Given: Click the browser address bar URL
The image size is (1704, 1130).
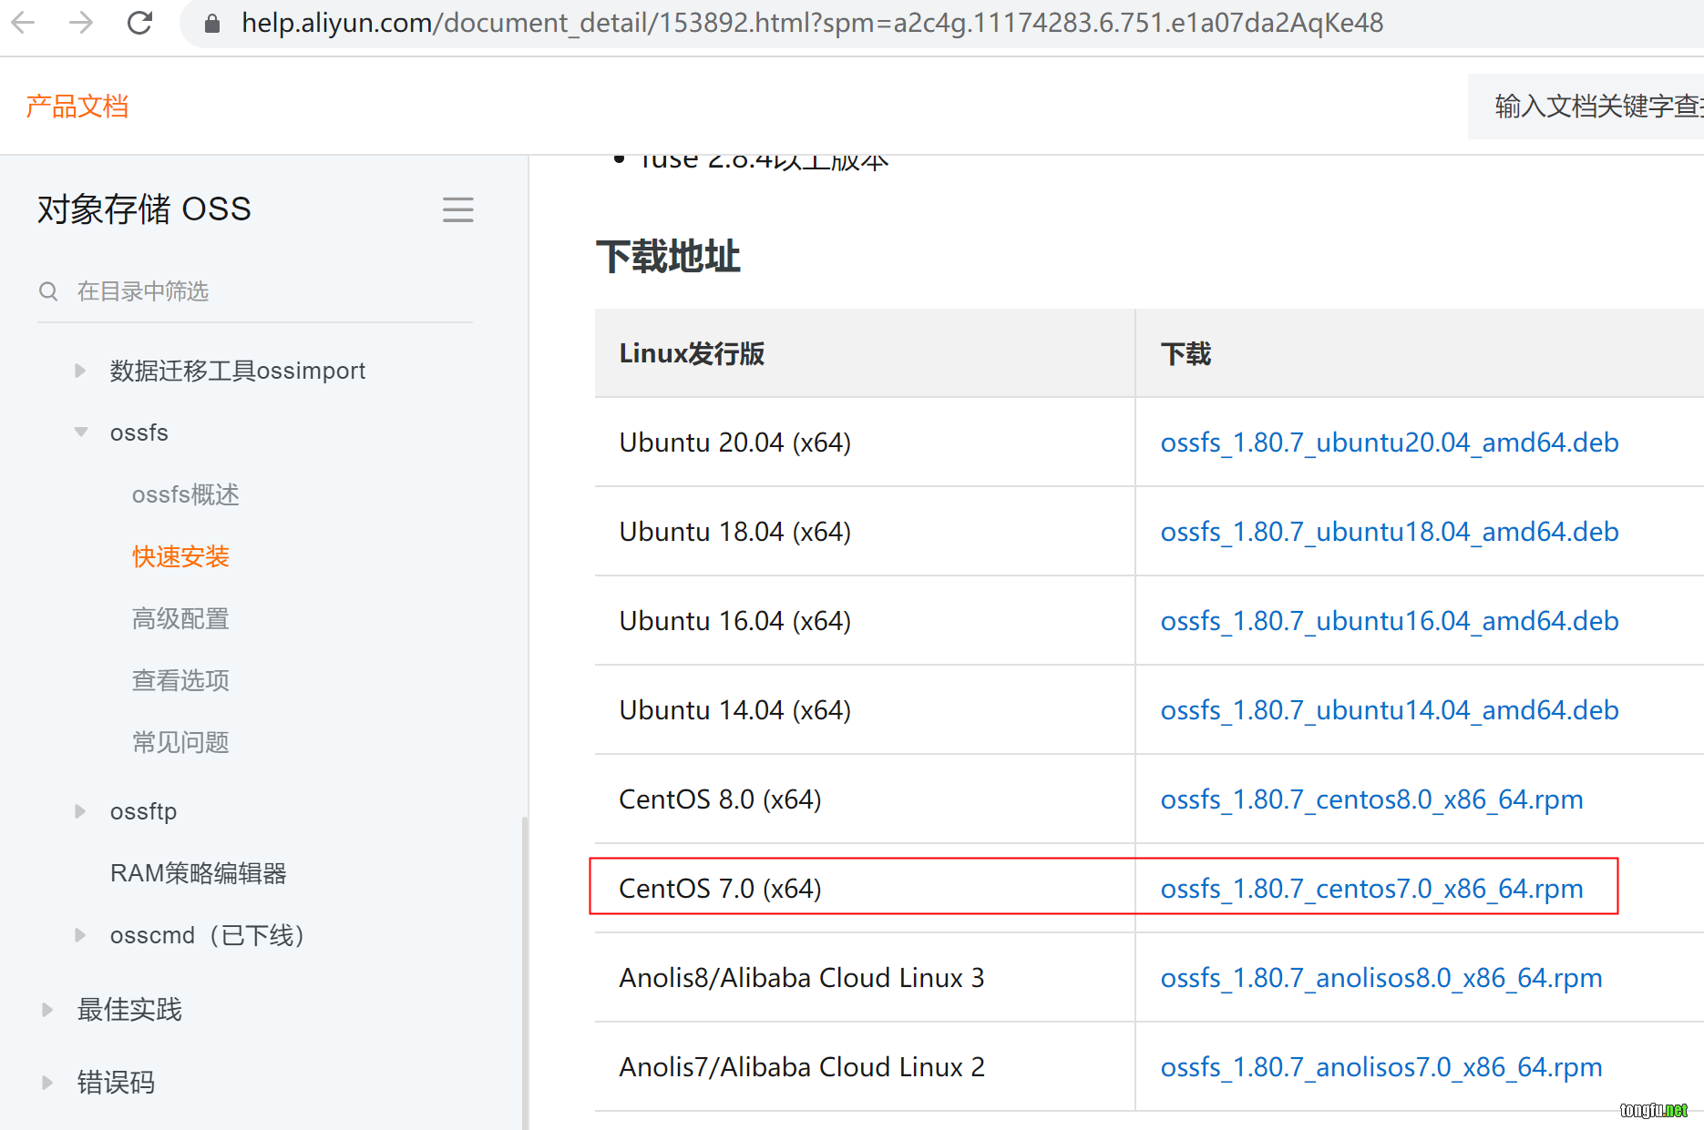Looking at the screenshot, I should coord(811,23).
